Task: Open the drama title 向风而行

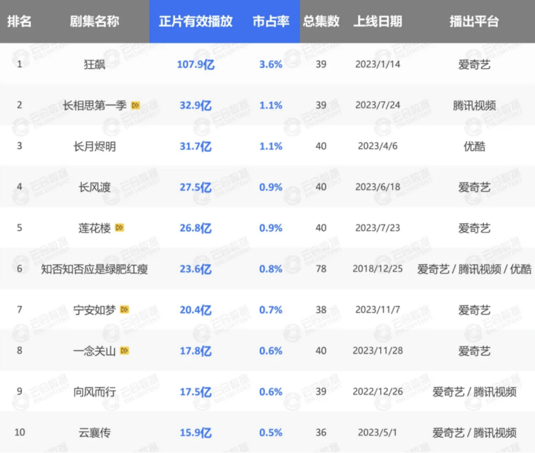Action: click(x=94, y=391)
